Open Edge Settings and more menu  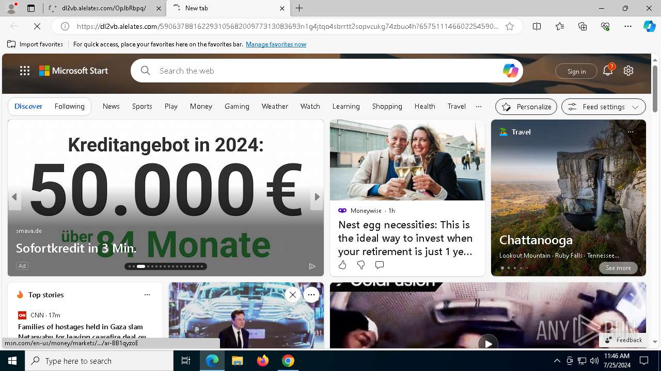628,26
